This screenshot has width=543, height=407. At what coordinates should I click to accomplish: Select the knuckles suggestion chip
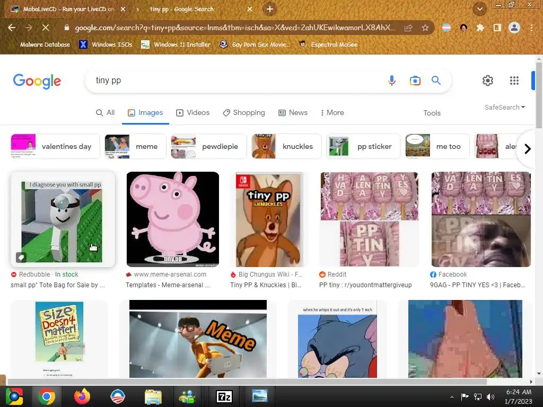pyautogui.click(x=286, y=146)
